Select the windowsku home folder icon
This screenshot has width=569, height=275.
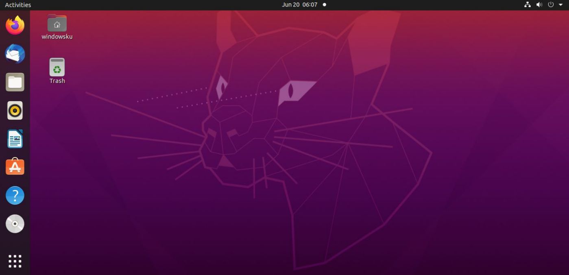(57, 23)
